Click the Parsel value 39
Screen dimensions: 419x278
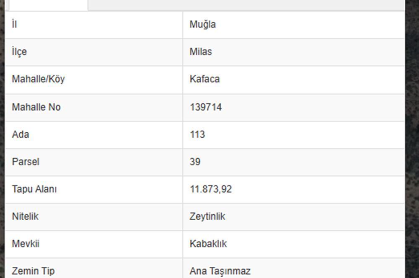195,162
